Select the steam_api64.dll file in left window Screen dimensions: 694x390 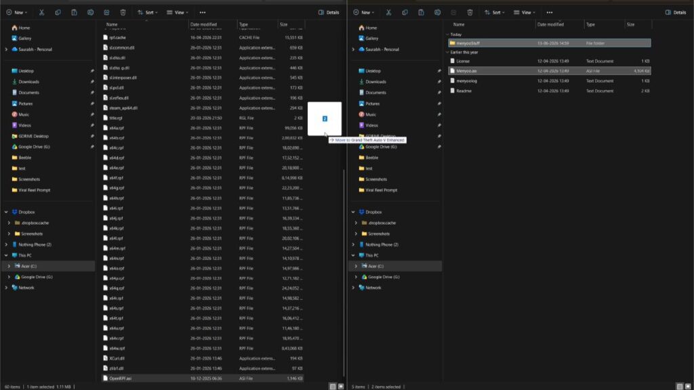[x=203, y=108]
